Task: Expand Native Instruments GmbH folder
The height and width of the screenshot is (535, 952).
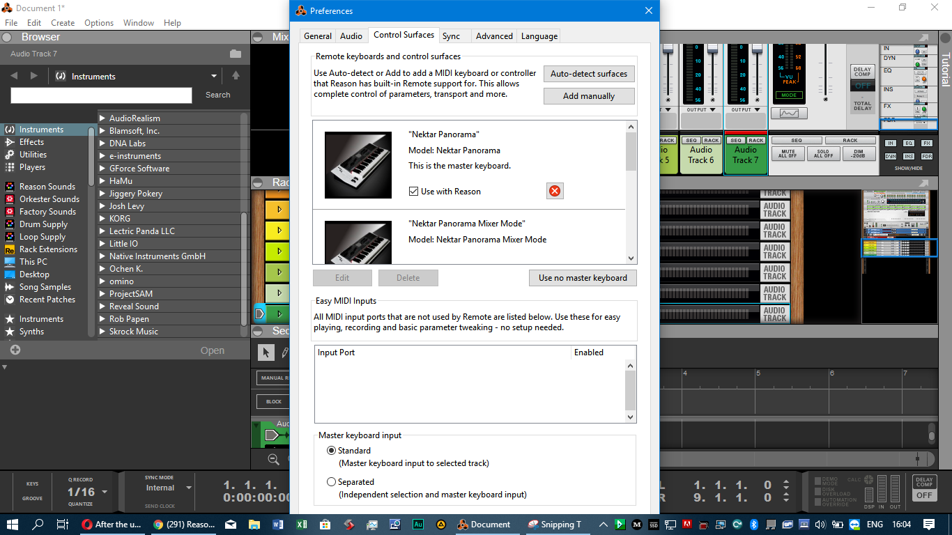Action: pyautogui.click(x=102, y=256)
